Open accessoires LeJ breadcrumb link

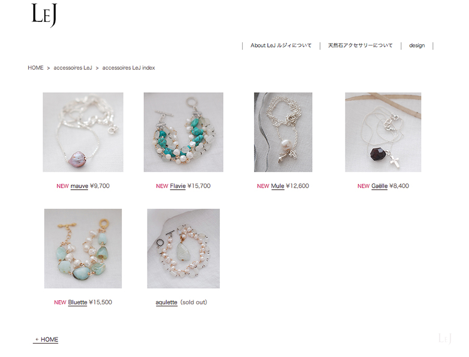click(x=72, y=68)
